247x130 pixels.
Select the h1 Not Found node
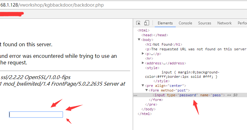point(163,44)
